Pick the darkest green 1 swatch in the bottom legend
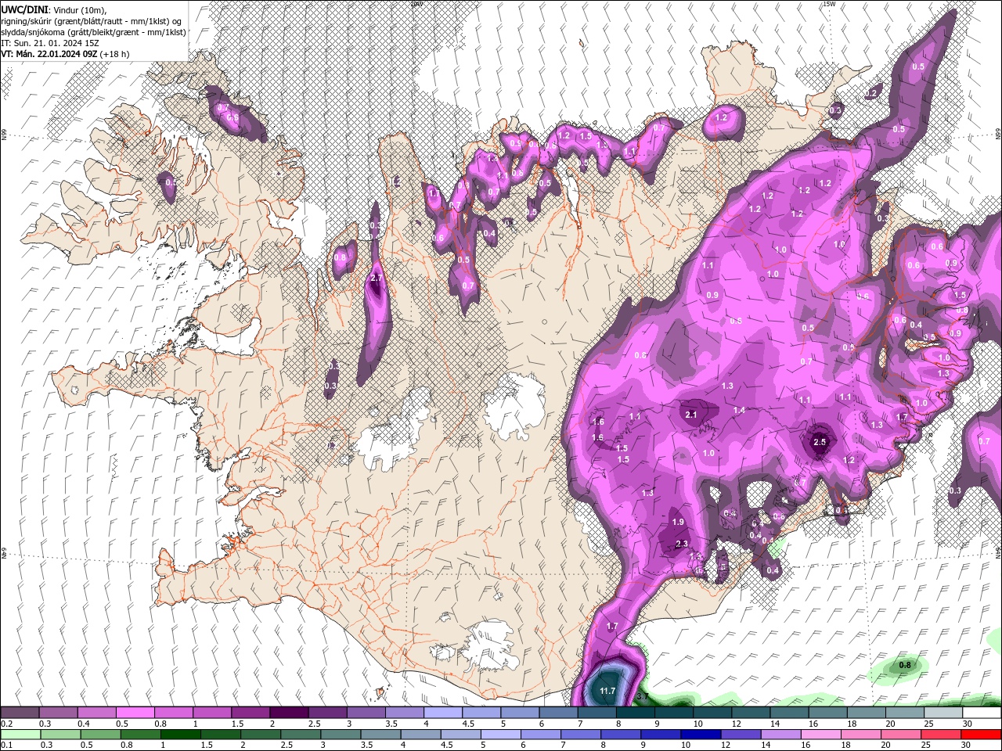1002x751 pixels. coord(180,734)
